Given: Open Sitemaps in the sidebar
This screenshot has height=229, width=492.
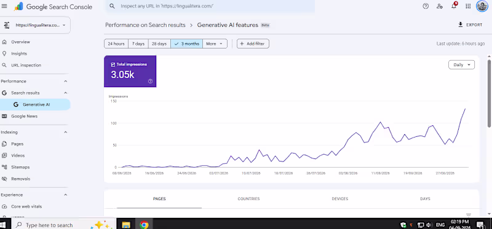Looking at the screenshot, I should click(20, 167).
